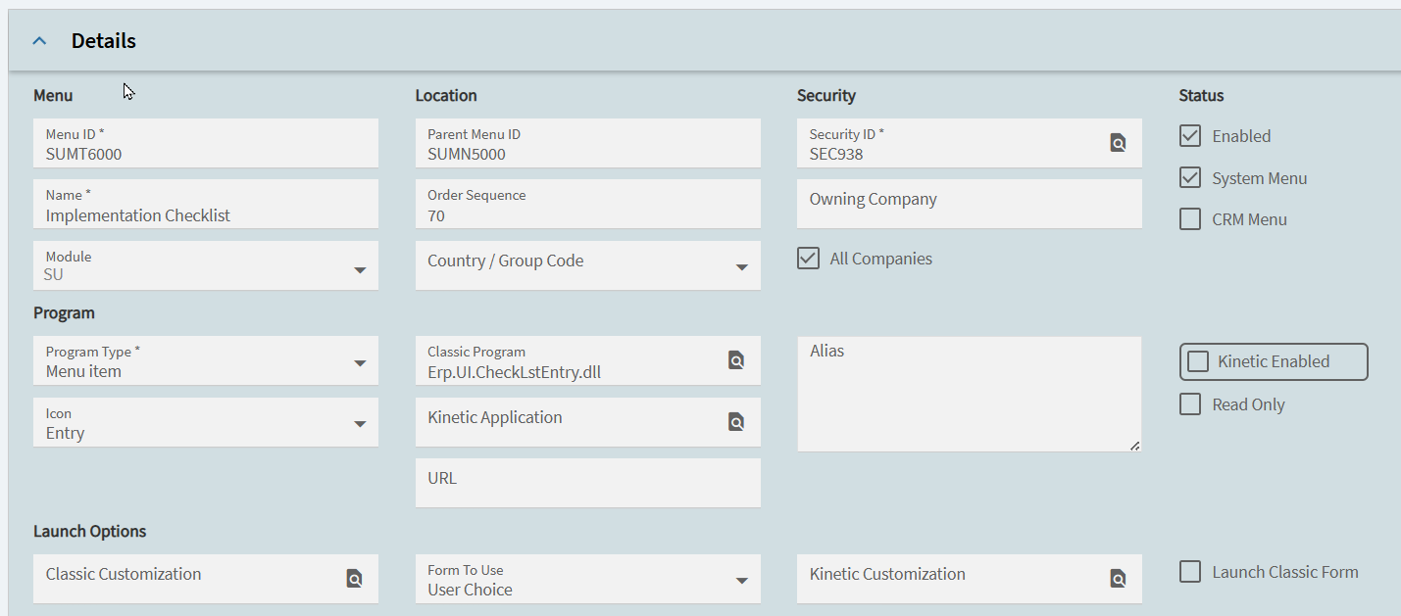This screenshot has width=1401, height=616.
Task: Open Country / Group Code dropdown
Action: click(x=742, y=267)
